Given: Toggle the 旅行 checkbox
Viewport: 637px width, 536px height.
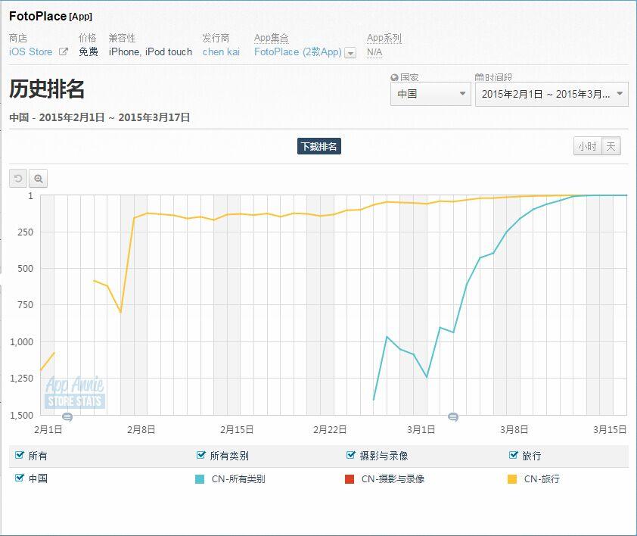Looking at the screenshot, I should pos(513,455).
